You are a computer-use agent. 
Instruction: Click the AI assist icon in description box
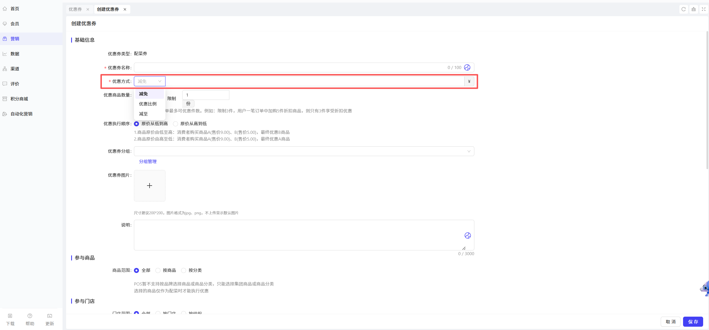(468, 235)
